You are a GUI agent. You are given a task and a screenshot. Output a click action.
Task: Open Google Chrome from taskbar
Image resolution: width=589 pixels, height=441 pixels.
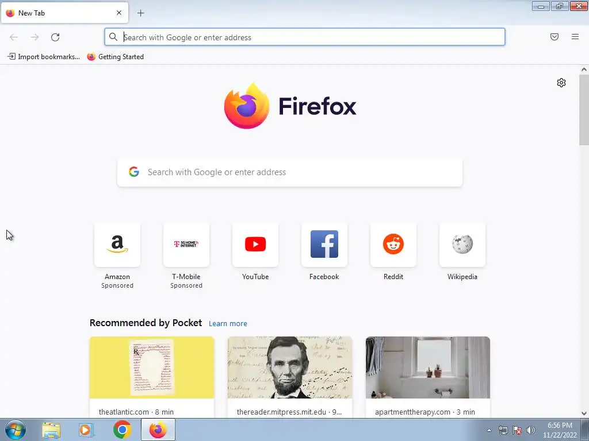122,430
